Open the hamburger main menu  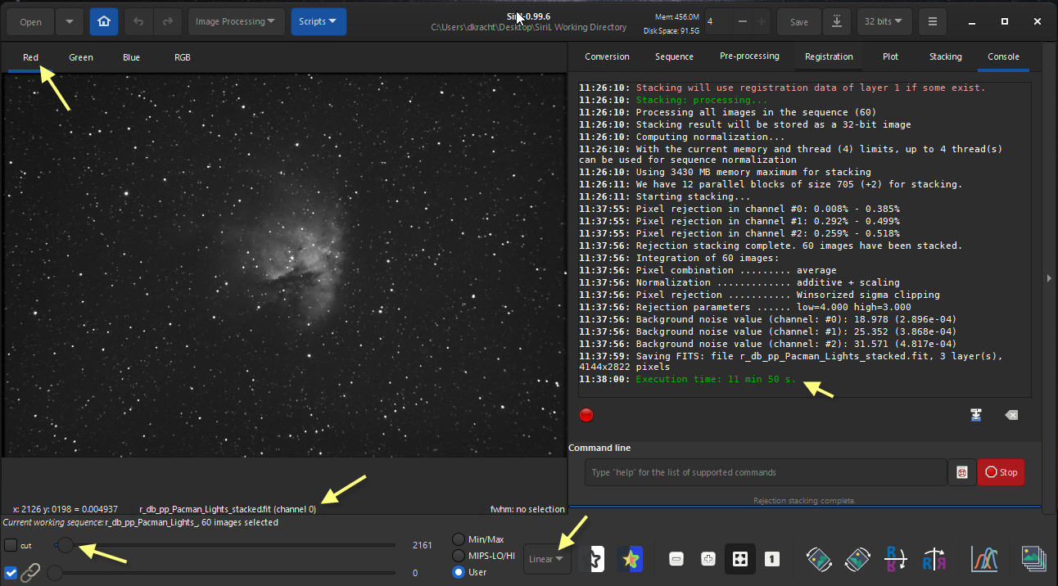tap(932, 22)
